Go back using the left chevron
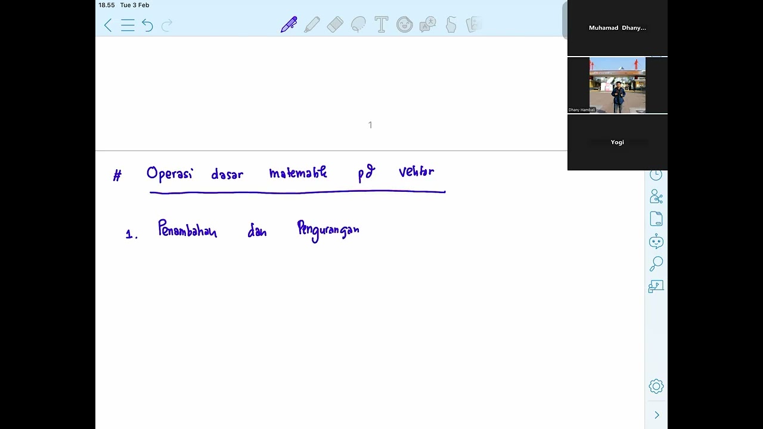This screenshot has width=763, height=429. click(108, 25)
